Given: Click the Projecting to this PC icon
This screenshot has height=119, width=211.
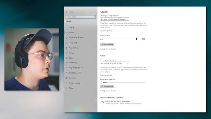Looking at the screenshot, I should click(x=67, y=68).
